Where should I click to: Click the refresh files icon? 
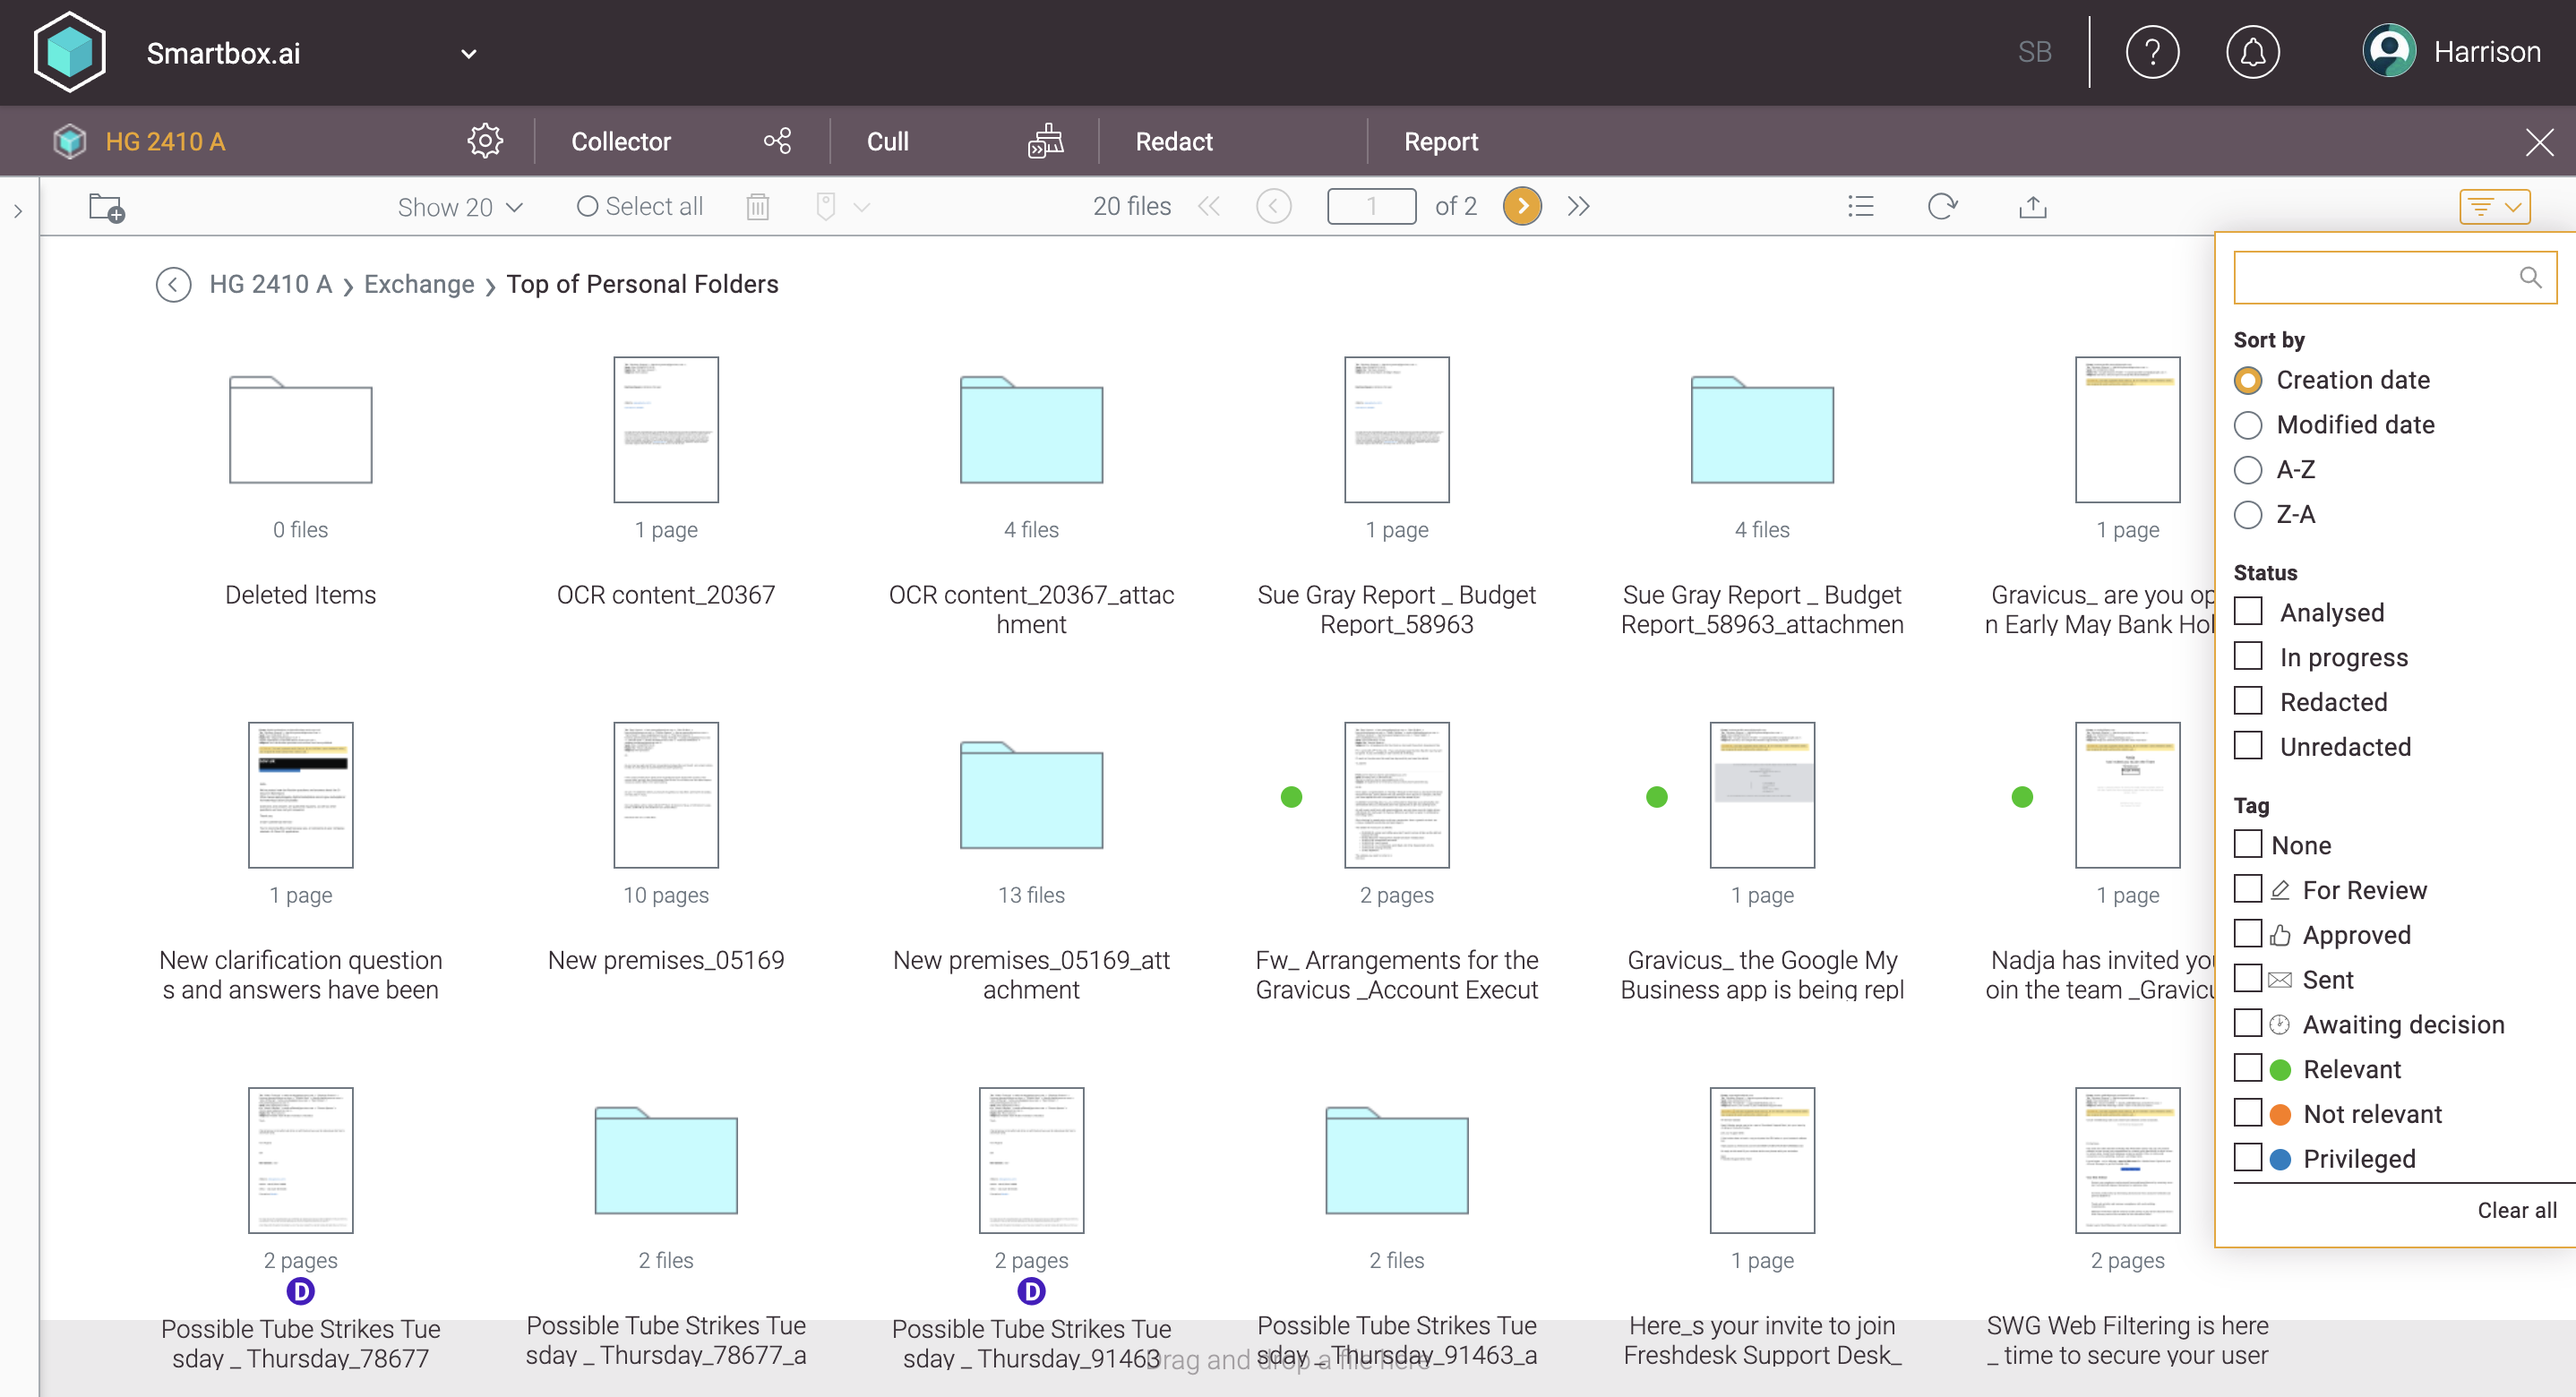[1942, 207]
